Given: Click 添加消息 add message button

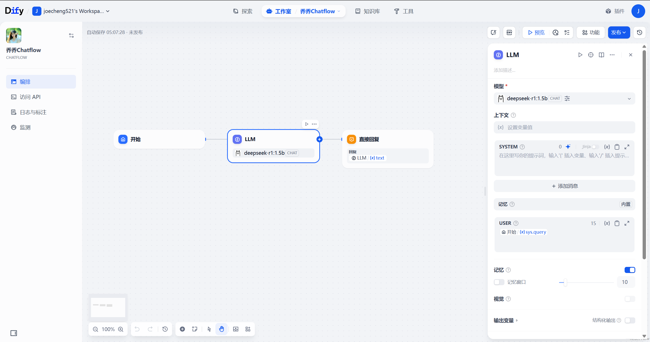Looking at the screenshot, I should 564,186.
